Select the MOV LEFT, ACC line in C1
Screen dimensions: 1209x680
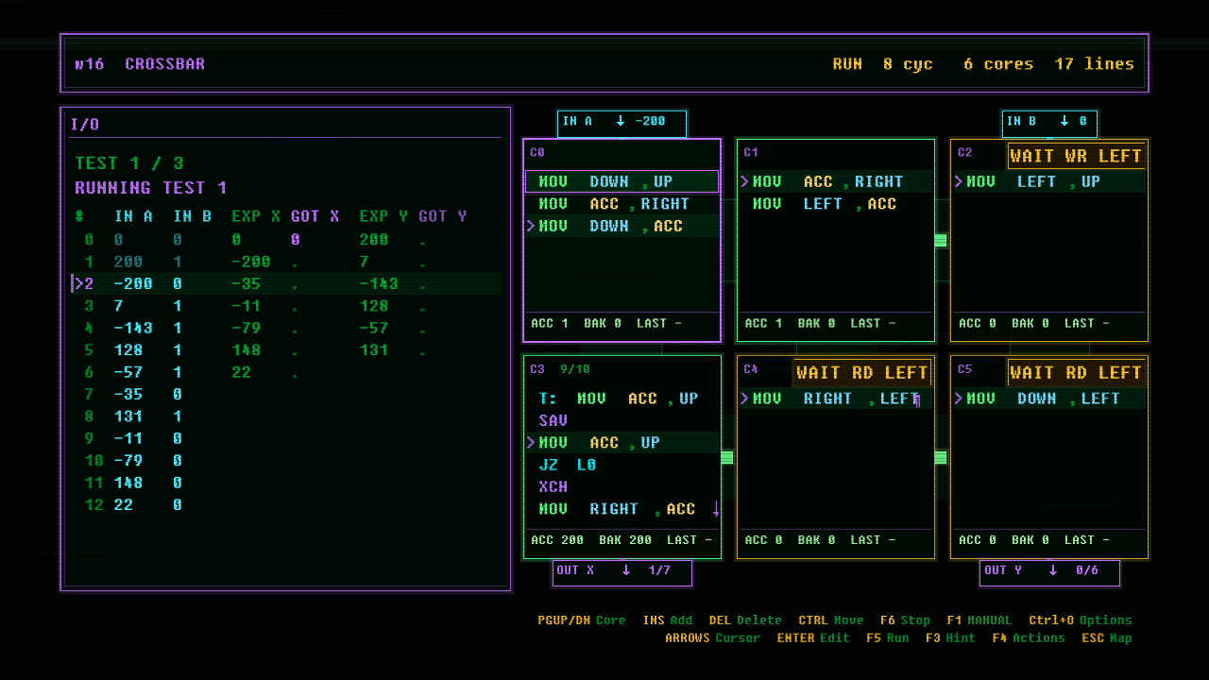click(836, 204)
